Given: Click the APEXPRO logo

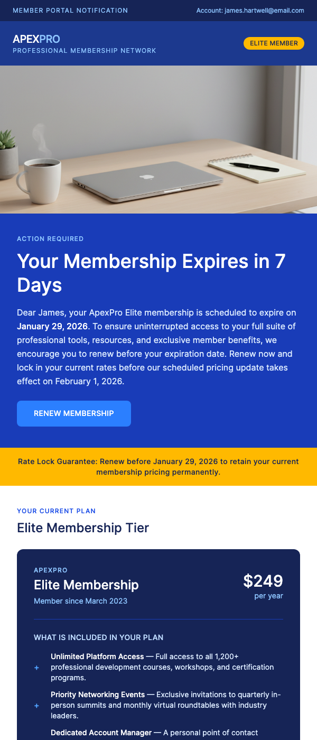Looking at the screenshot, I should coord(35,39).
